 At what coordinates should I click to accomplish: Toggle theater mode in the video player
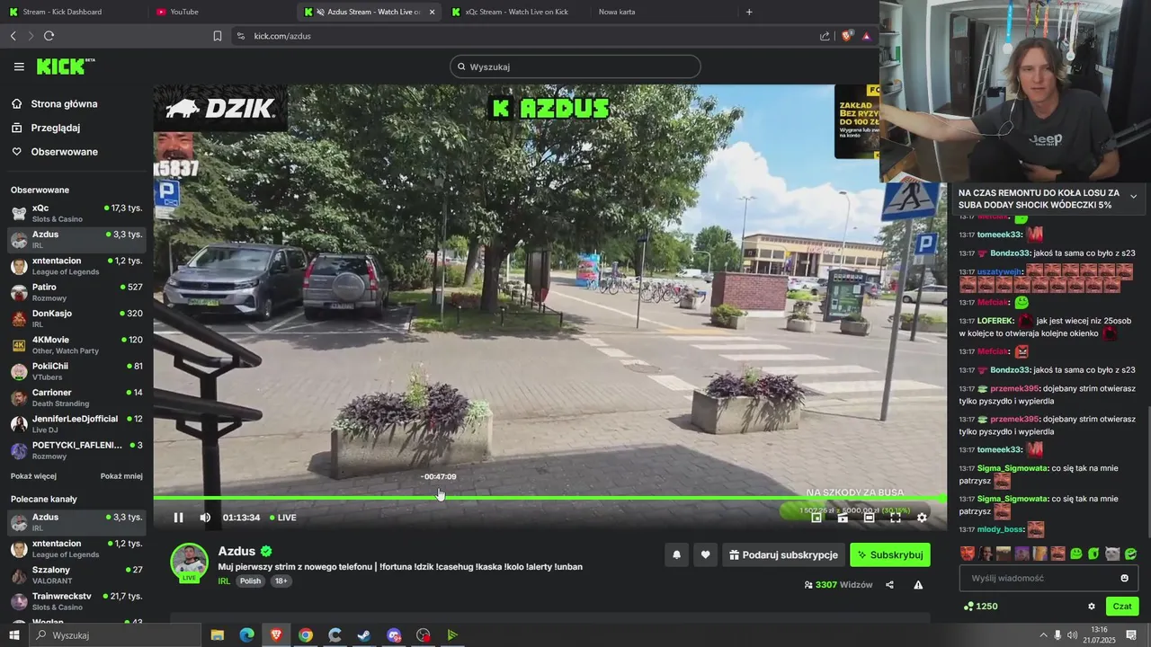tap(869, 518)
